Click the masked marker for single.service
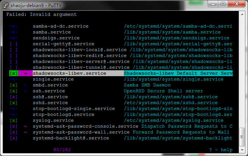Image resolution: width=248 pixels, height=156 pixels. (14, 79)
